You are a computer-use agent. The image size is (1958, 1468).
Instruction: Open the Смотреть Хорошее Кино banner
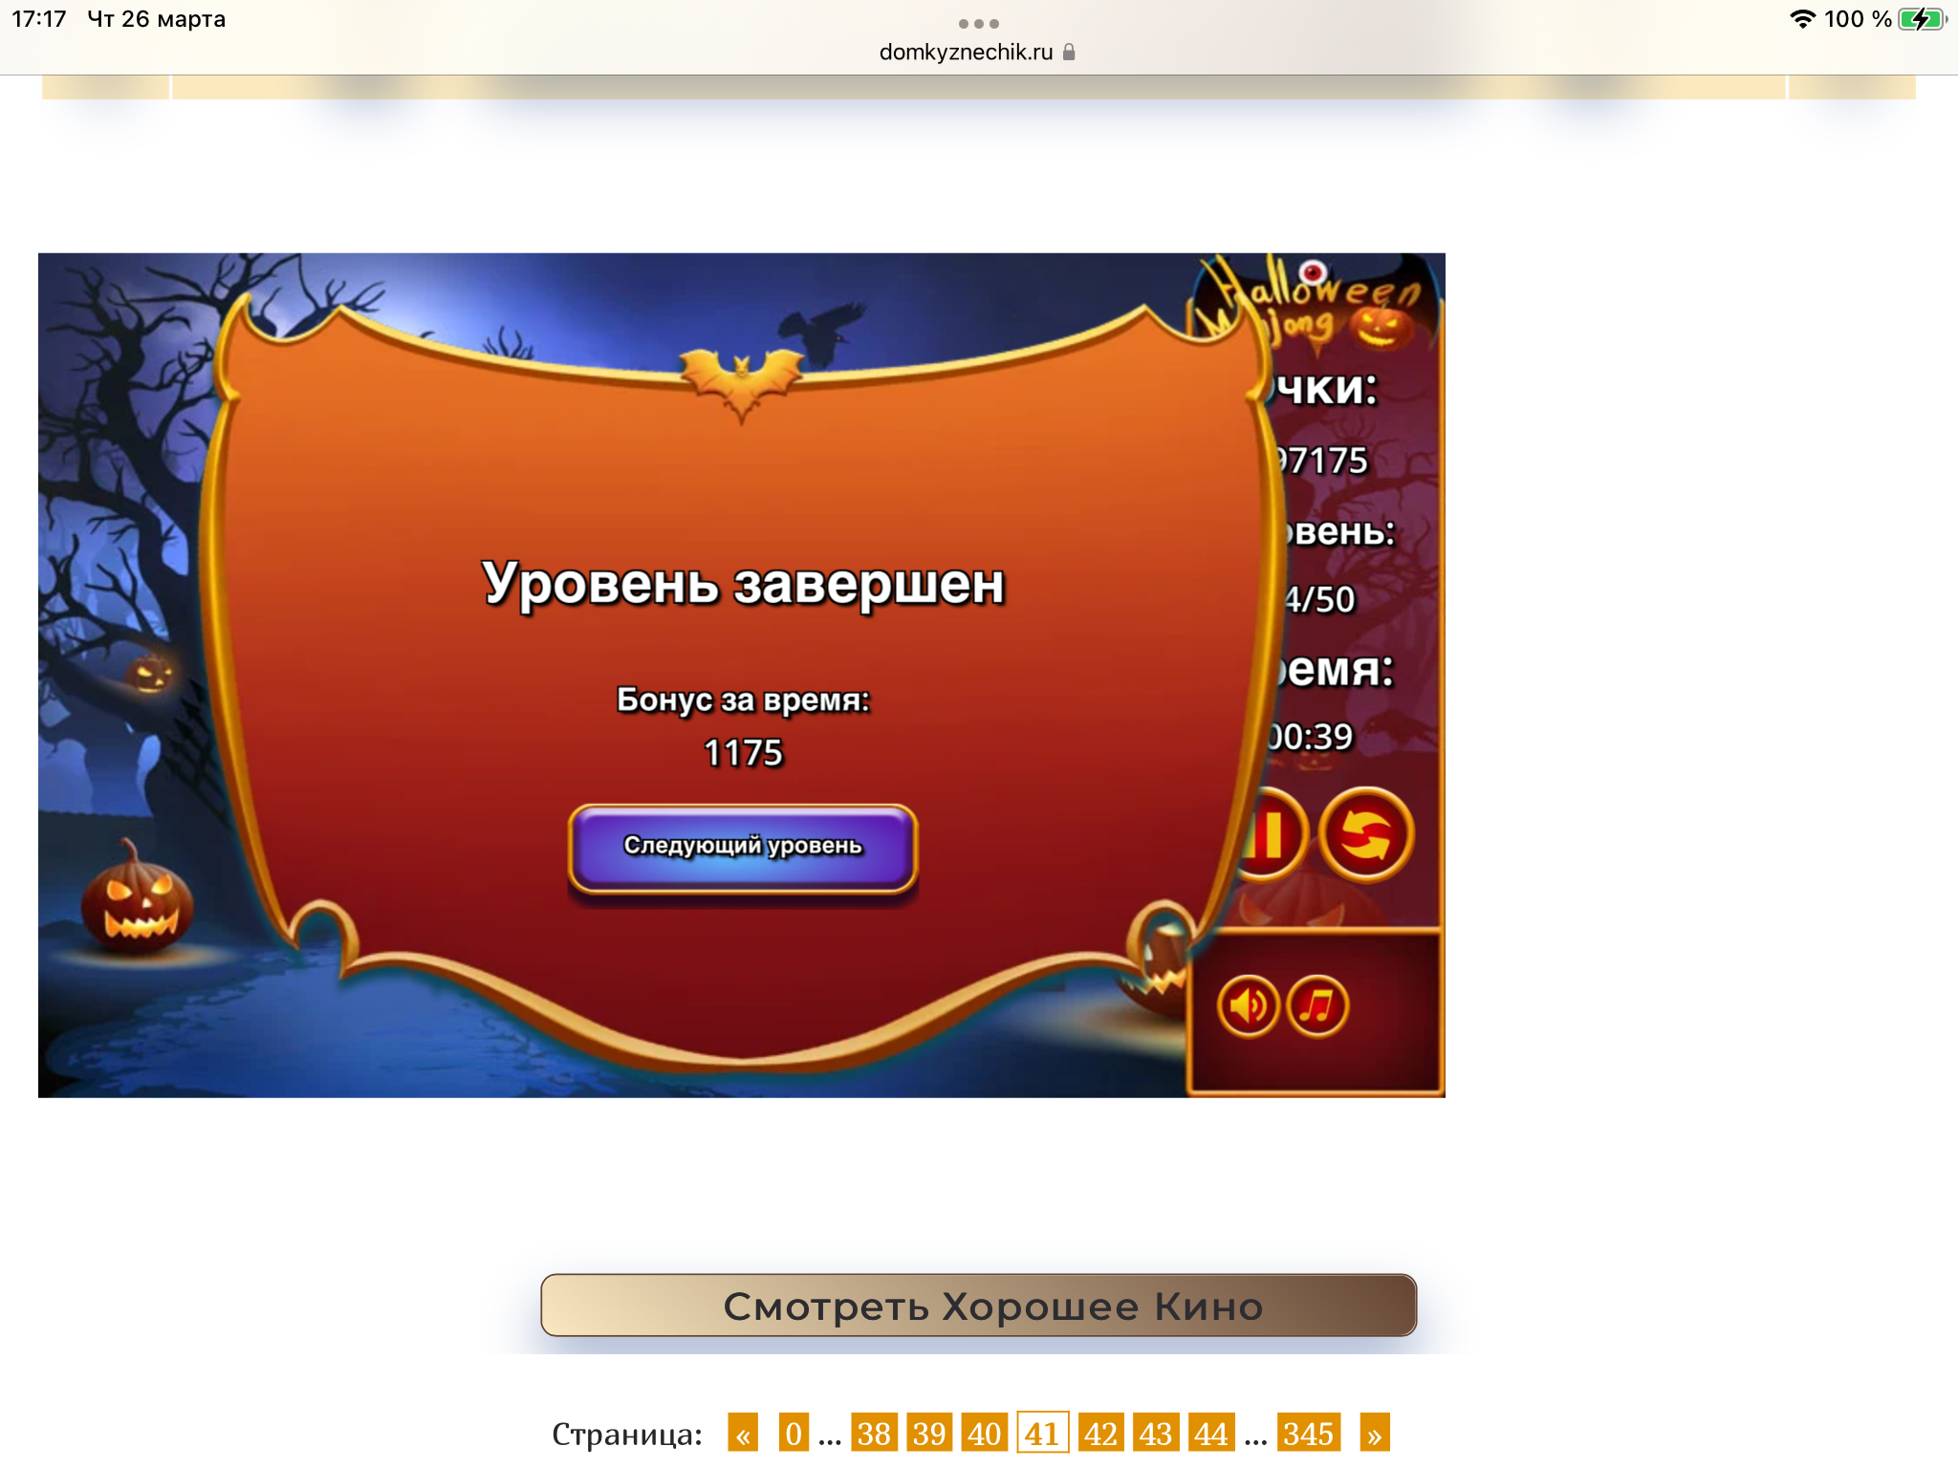click(978, 1306)
